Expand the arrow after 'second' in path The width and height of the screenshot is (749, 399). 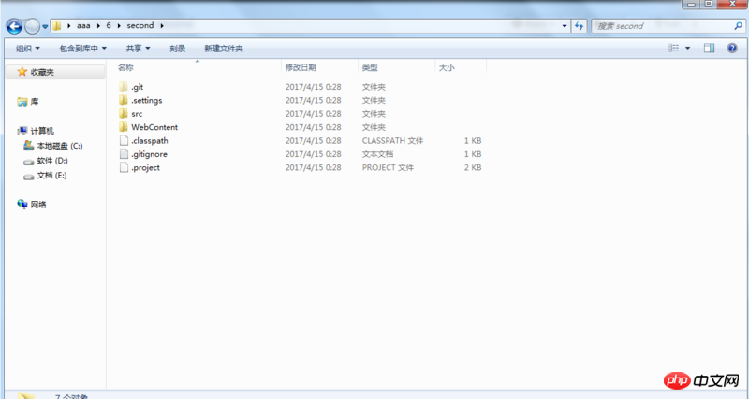162,26
